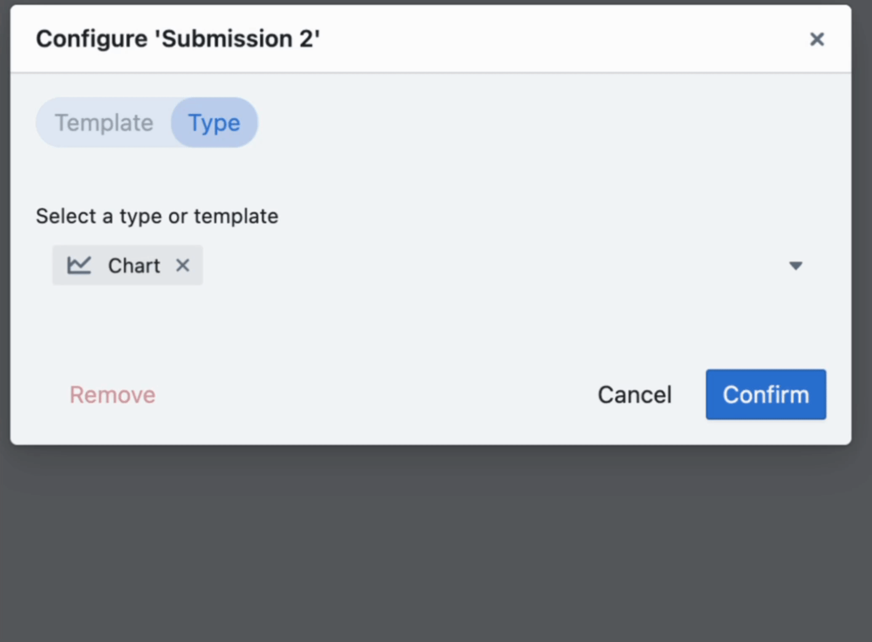Click the empty area of the type selector field
This screenshot has height=642, width=872.
click(463, 265)
